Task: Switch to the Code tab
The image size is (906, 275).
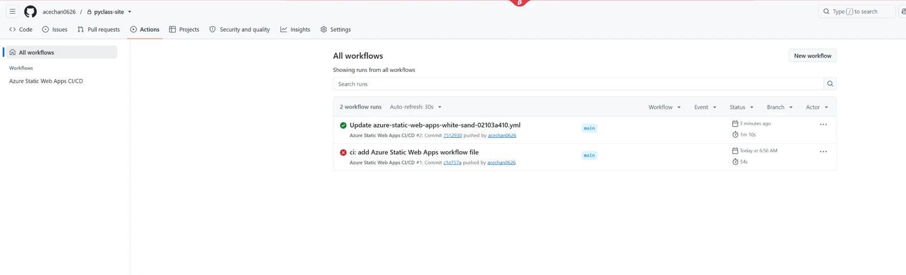Action: [21, 29]
